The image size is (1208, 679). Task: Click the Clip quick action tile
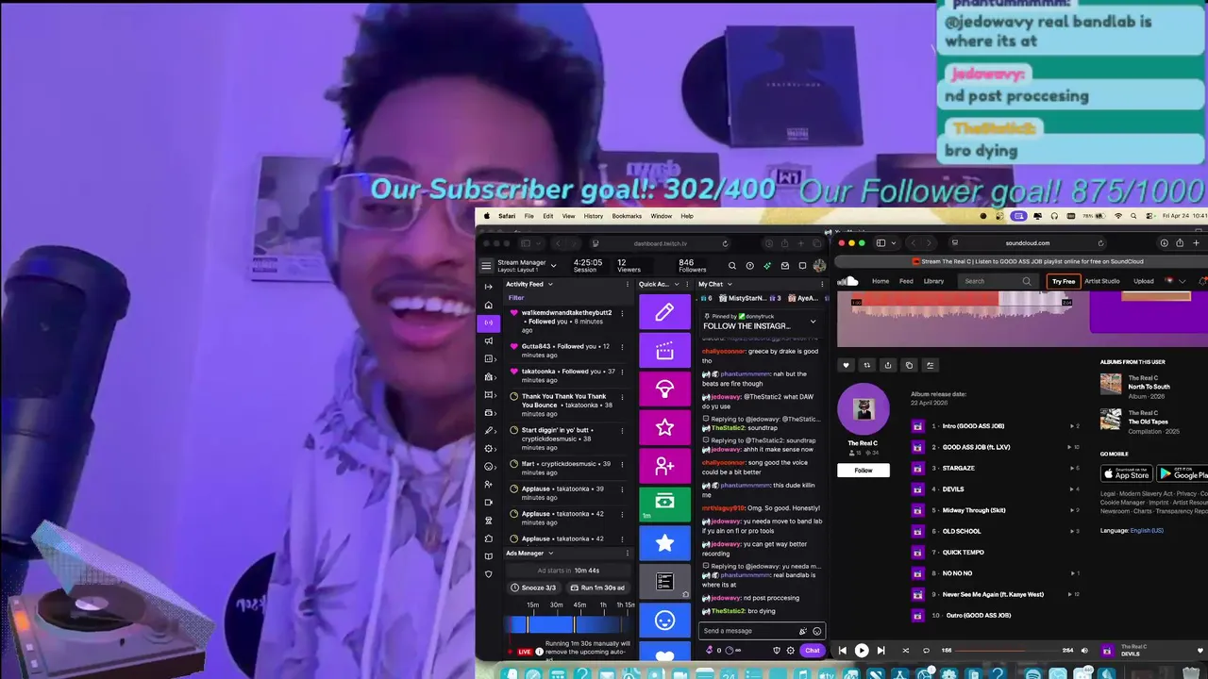tap(664, 351)
